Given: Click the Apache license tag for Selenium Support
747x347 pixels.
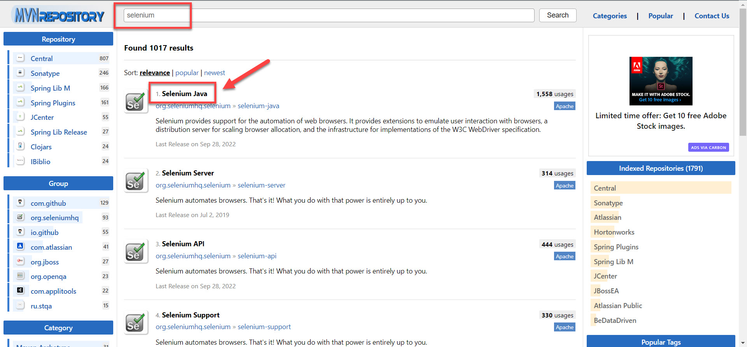Looking at the screenshot, I should (565, 327).
